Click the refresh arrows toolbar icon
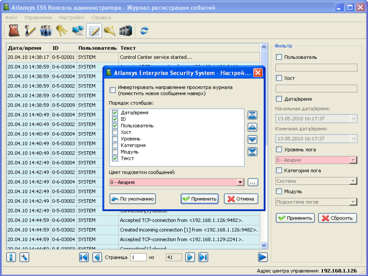Screen dimensions: 368x276 coord(144,31)
